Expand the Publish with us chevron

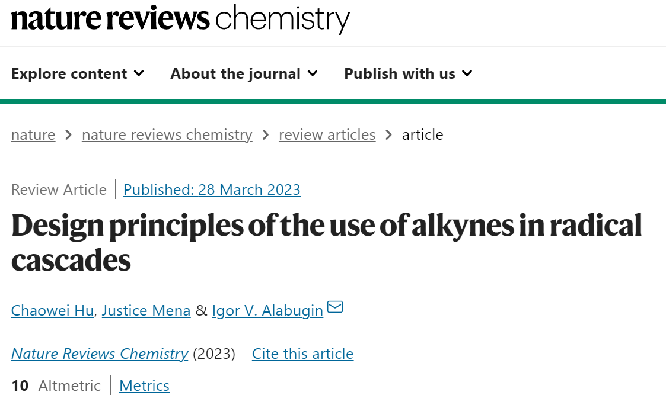pyautogui.click(x=467, y=73)
